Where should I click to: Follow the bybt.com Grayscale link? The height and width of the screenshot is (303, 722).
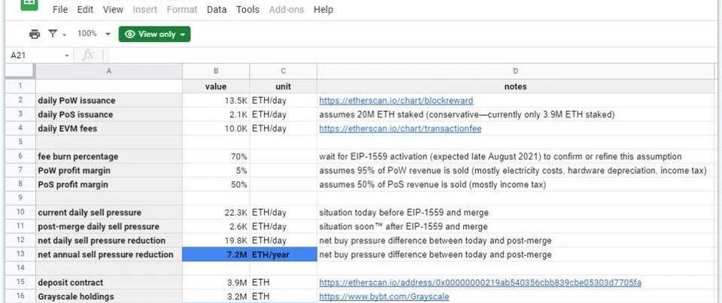[x=384, y=296]
